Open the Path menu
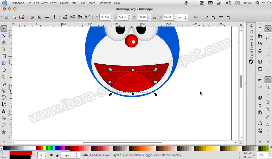The width and height of the screenshot is (272, 159). (x=73, y=3)
